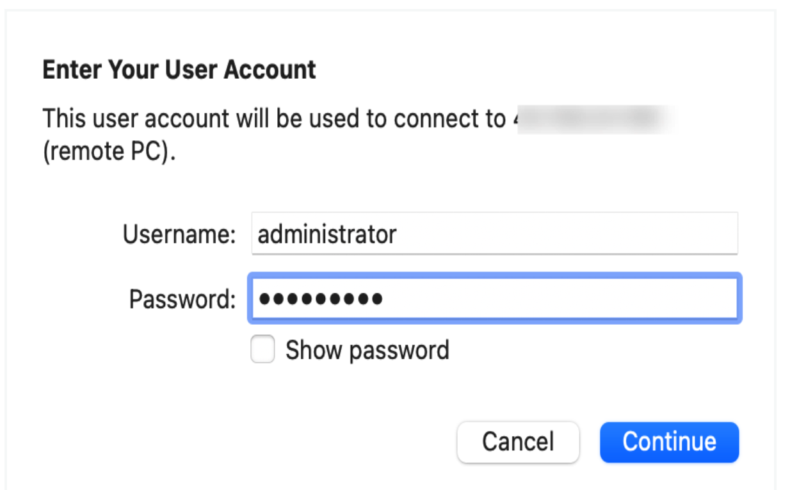Image resolution: width=790 pixels, height=490 pixels.
Task: Submit the credentials with Continue
Action: click(x=669, y=442)
